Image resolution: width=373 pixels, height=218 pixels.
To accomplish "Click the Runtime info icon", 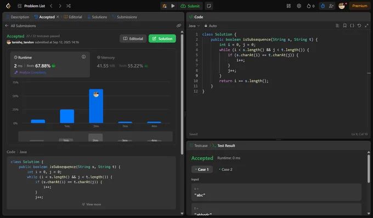I will (x=83, y=57).
